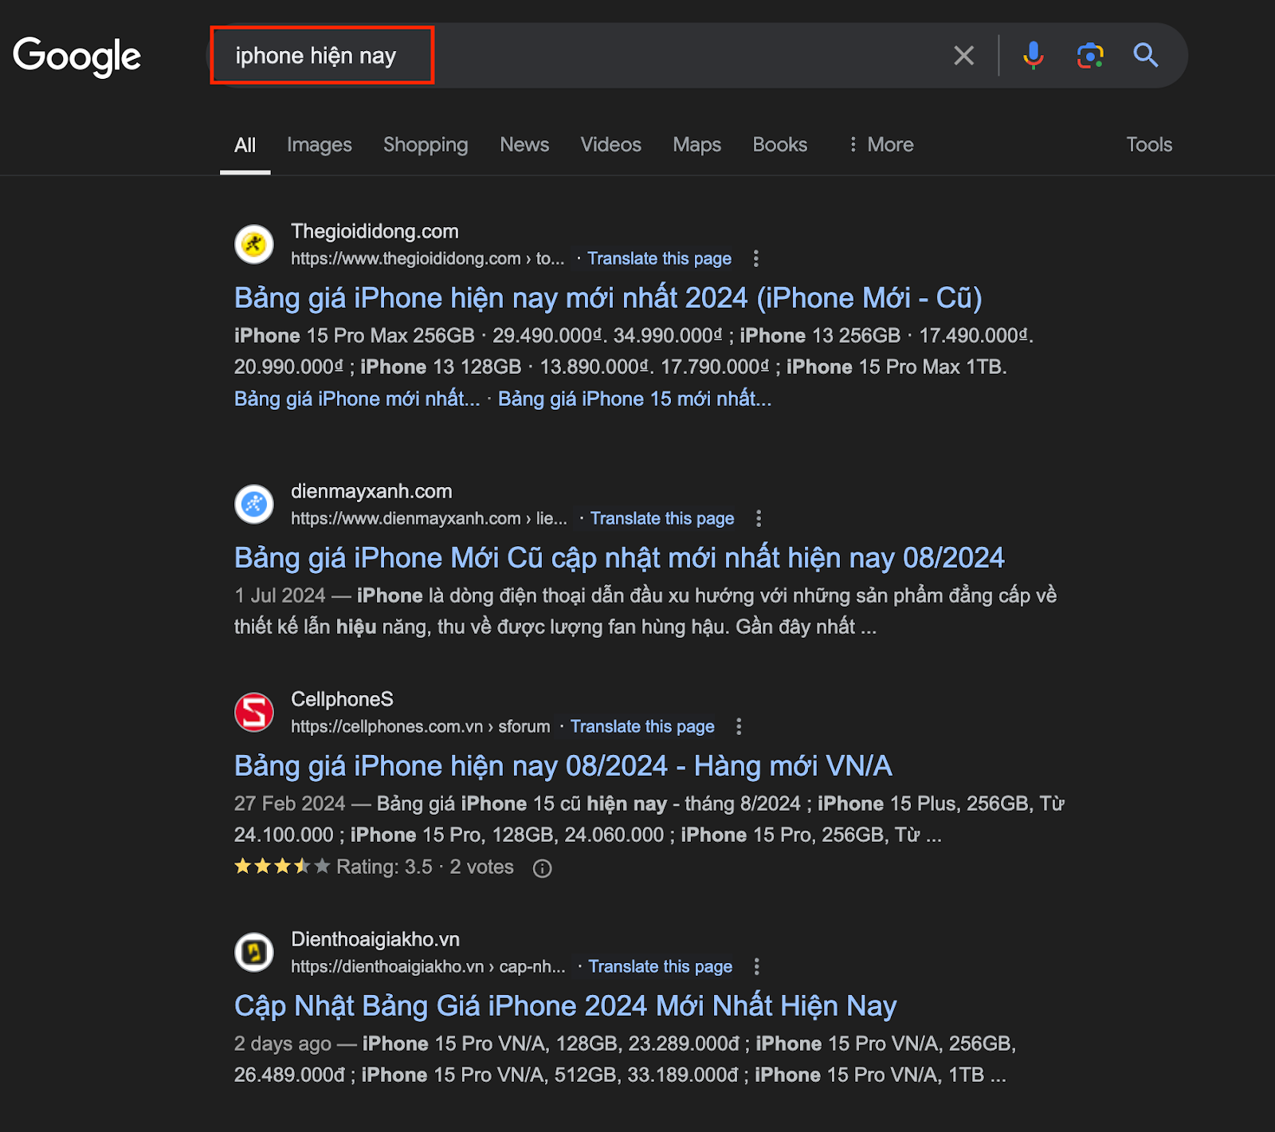
Task: Open three-dot menu for CellphoneS result
Action: point(739,726)
